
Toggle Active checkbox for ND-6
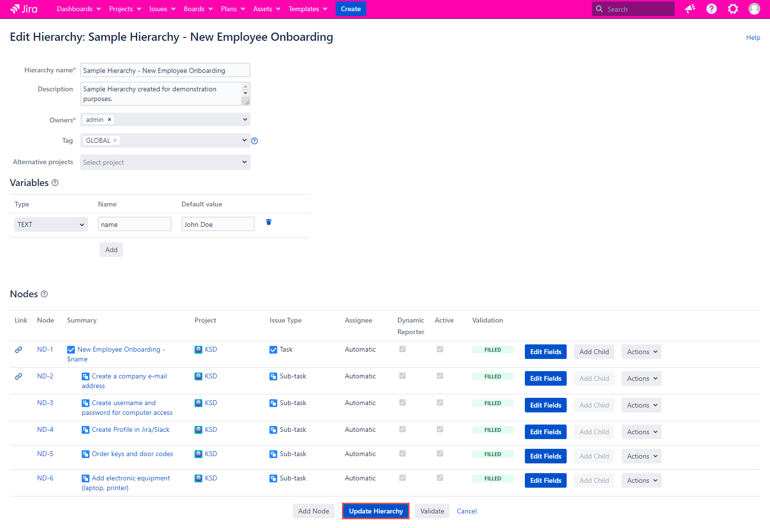point(440,478)
